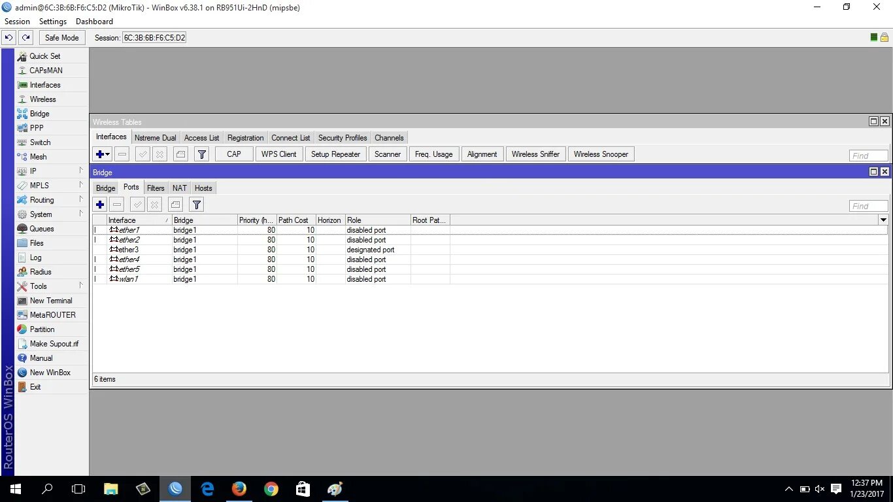893x502 pixels.
Task: Open MetaROUTER from sidebar
Action: point(52,315)
